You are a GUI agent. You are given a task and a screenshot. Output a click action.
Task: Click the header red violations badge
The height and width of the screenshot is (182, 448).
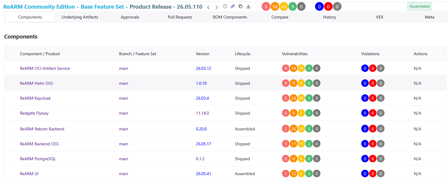point(328,7)
